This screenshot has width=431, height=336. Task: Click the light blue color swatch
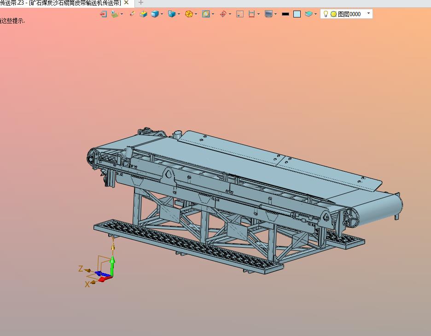pos(297,14)
